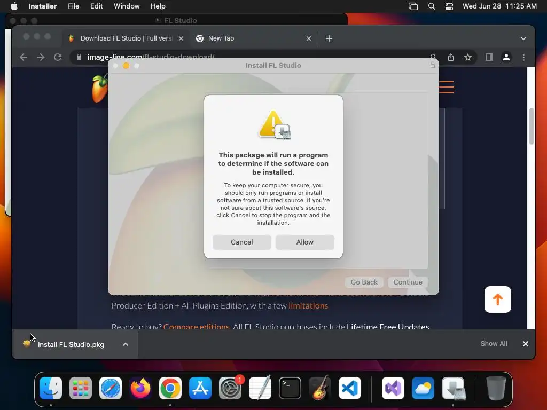The height and width of the screenshot is (410, 547).
Task: Open the Trash from the Dock
Action: pos(496,388)
